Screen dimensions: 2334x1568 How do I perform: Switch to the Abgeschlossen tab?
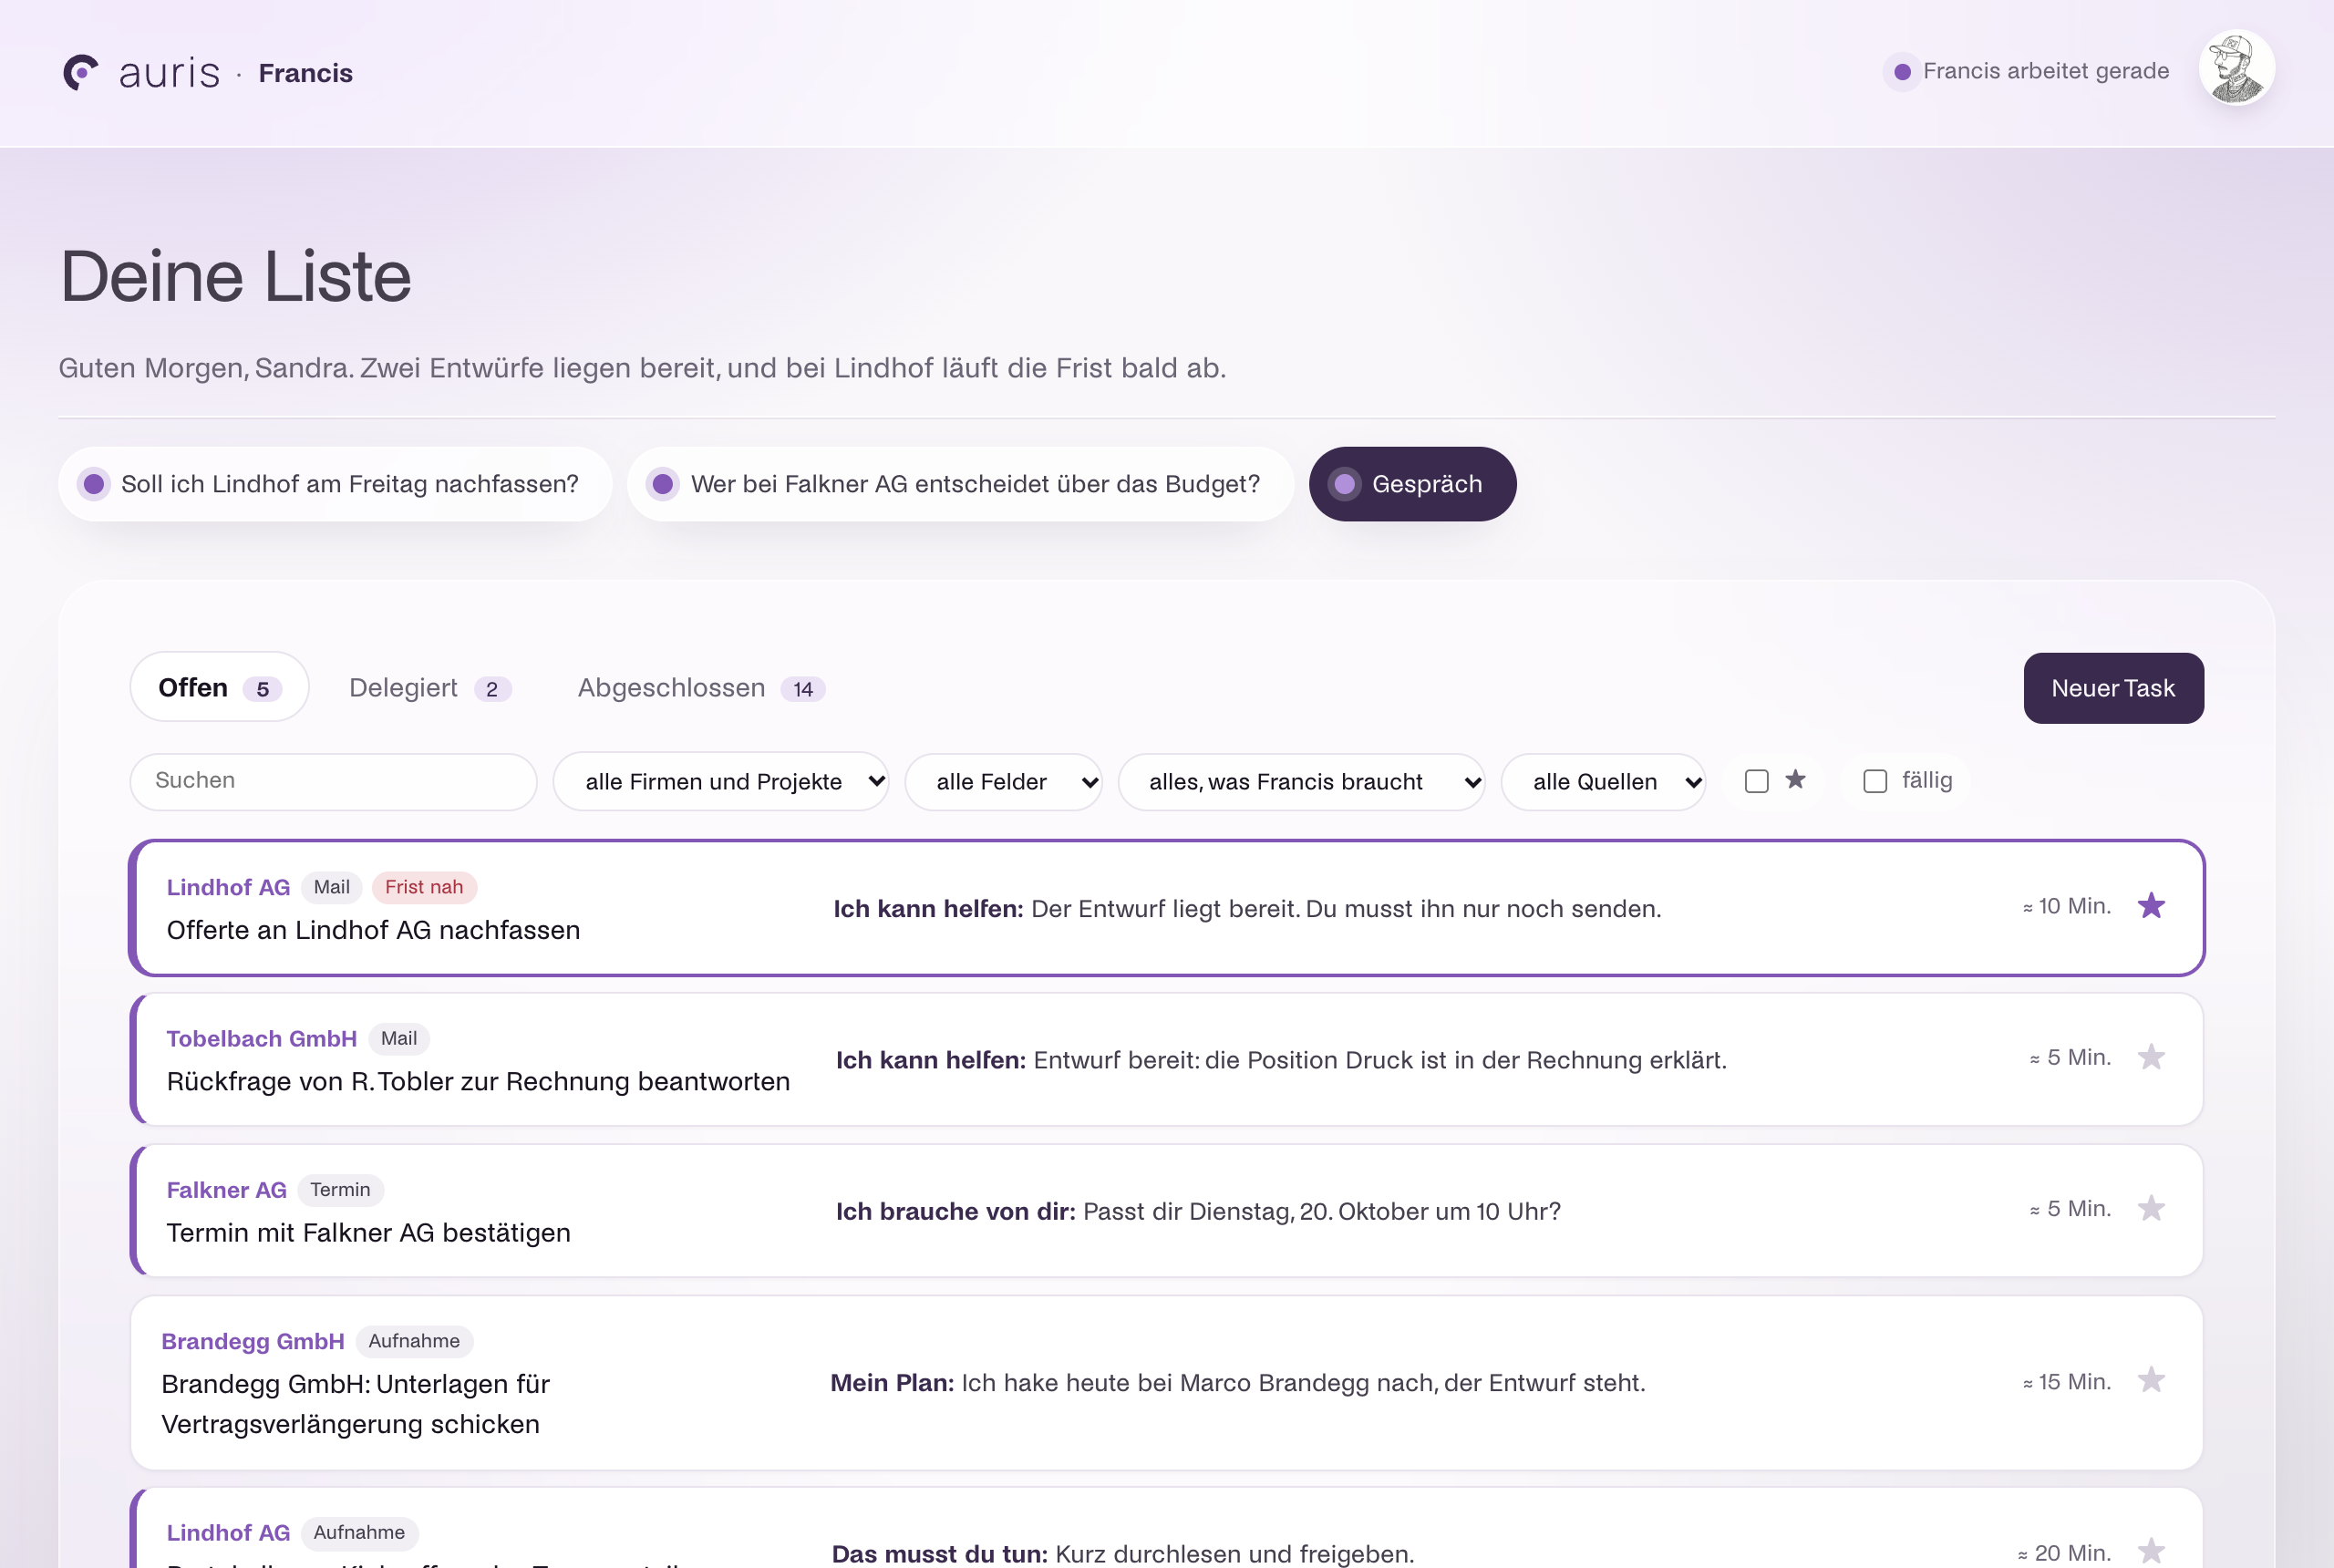[701, 688]
